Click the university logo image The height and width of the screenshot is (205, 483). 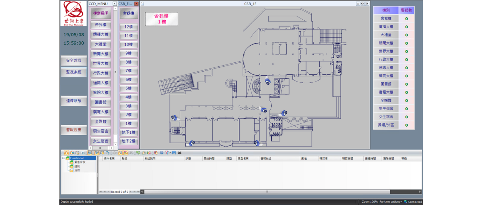[73, 13]
